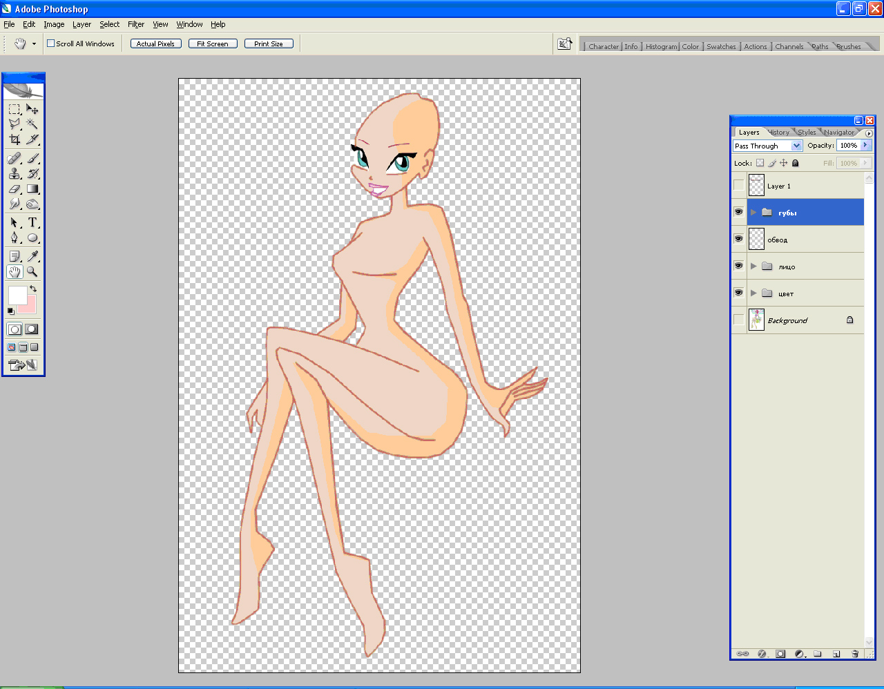Show the Background layer visibility box
The image size is (884, 689).
click(739, 320)
